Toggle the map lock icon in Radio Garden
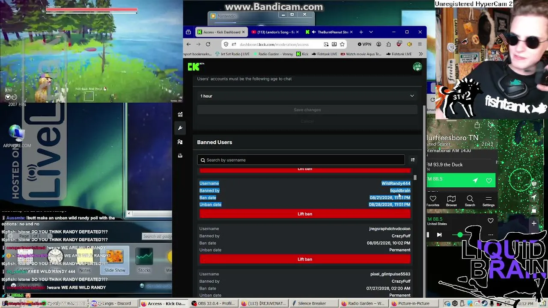Image resolution: width=548 pixels, height=308 pixels. (x=534, y=210)
